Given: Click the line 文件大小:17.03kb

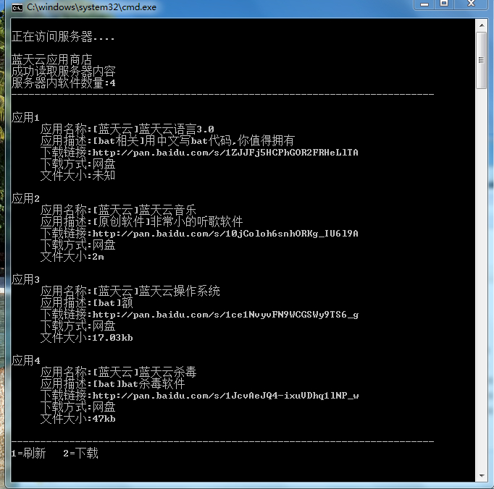Looking at the screenshot, I should 87,338.
